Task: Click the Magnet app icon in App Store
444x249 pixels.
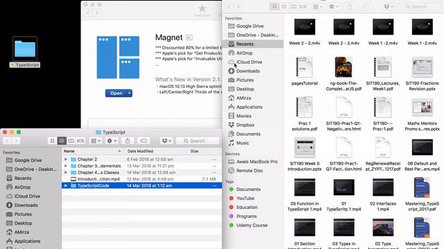Action: pos(118,57)
